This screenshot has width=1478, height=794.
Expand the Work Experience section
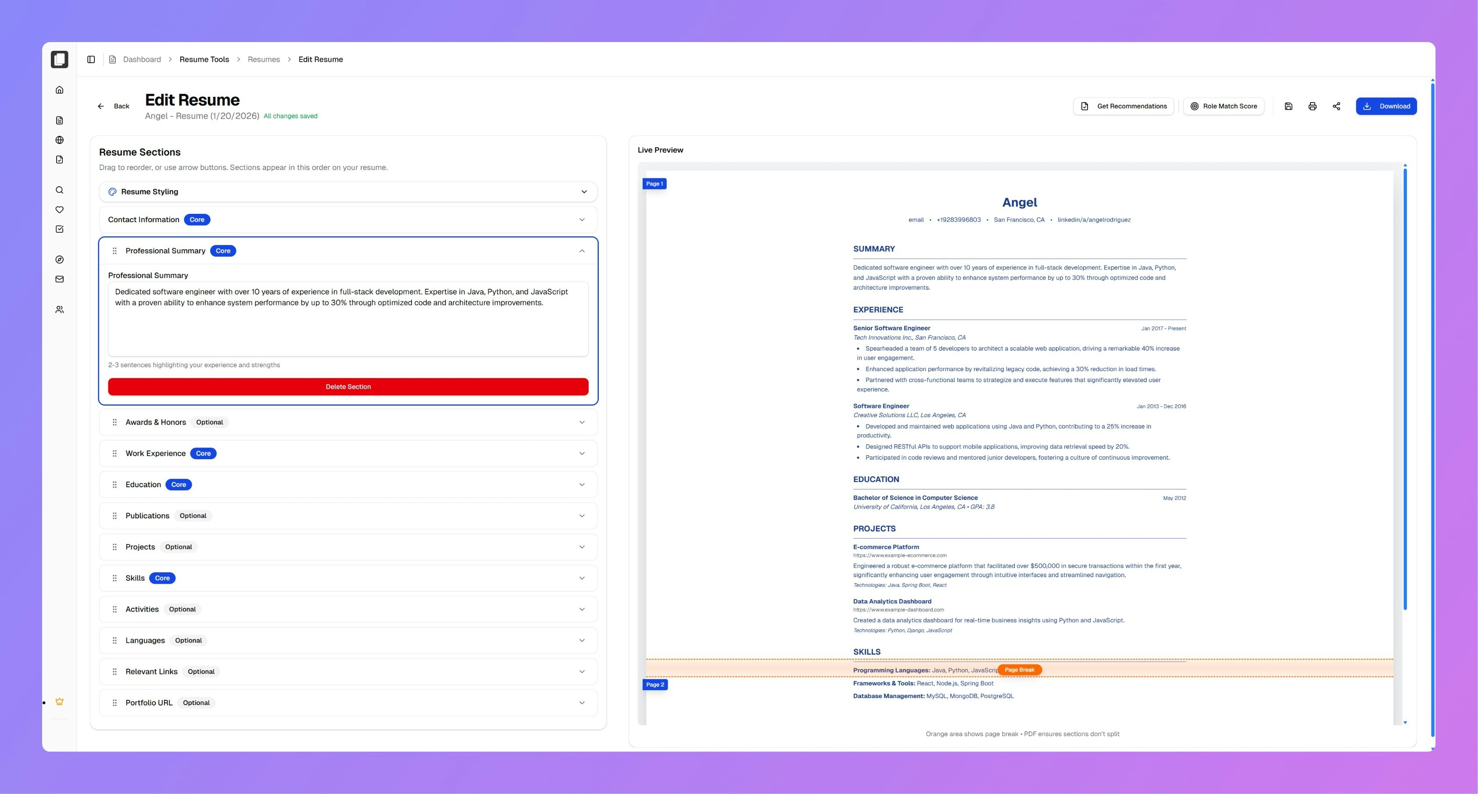click(x=582, y=453)
